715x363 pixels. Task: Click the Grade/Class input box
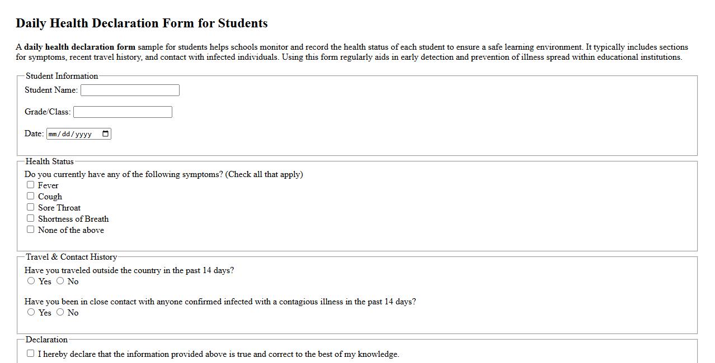coord(123,112)
